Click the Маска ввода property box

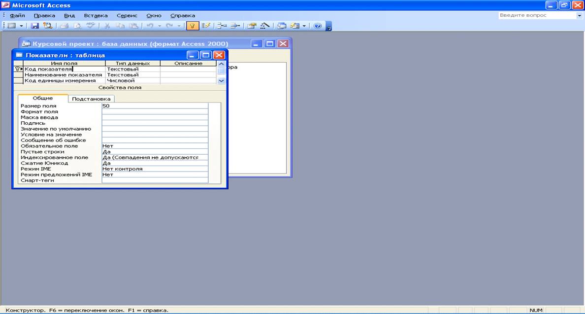(155, 117)
